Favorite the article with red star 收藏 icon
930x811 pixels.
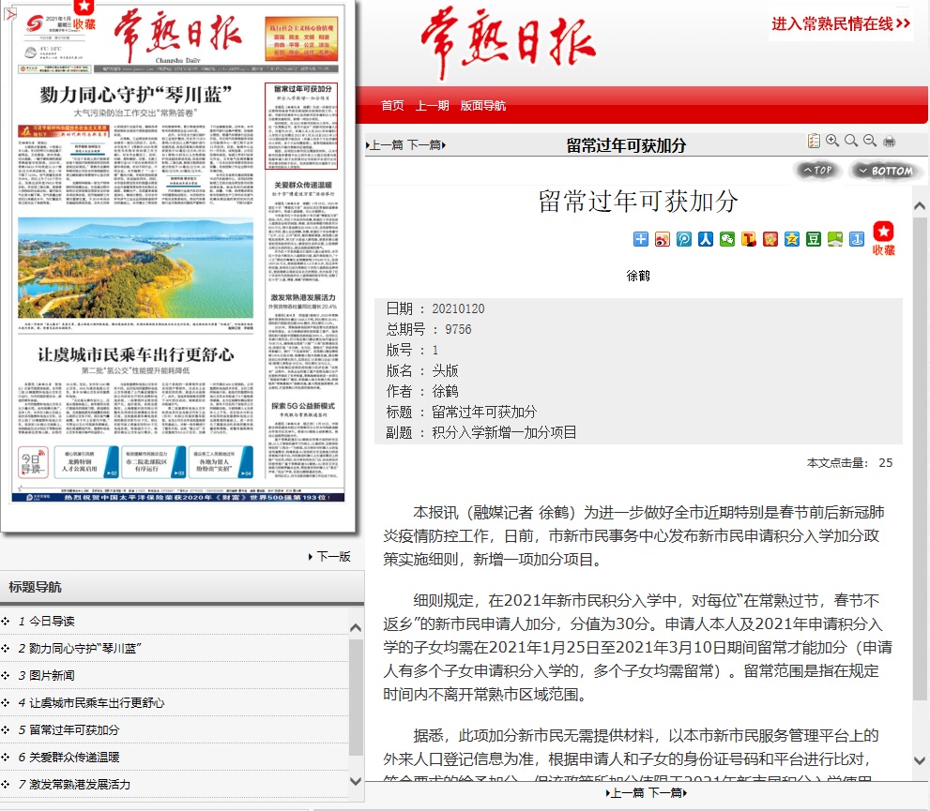[x=883, y=237]
